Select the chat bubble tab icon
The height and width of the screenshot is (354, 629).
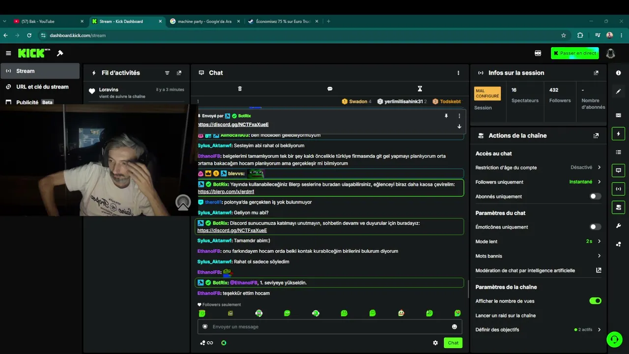[x=330, y=88]
